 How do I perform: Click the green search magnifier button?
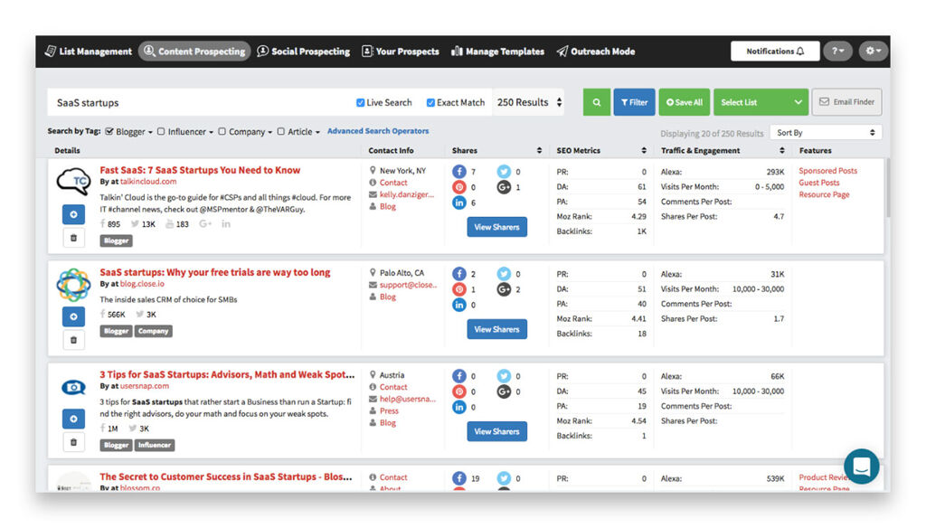tap(597, 102)
